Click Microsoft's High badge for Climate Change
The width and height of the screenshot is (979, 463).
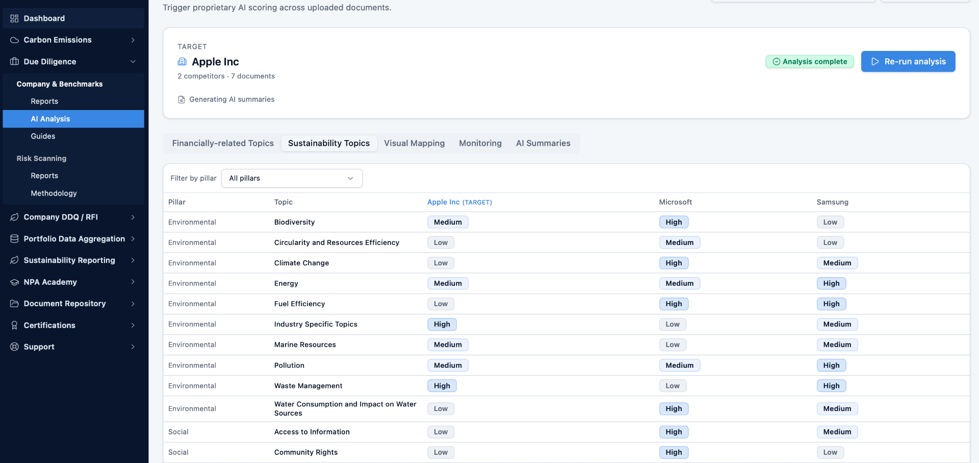point(674,263)
